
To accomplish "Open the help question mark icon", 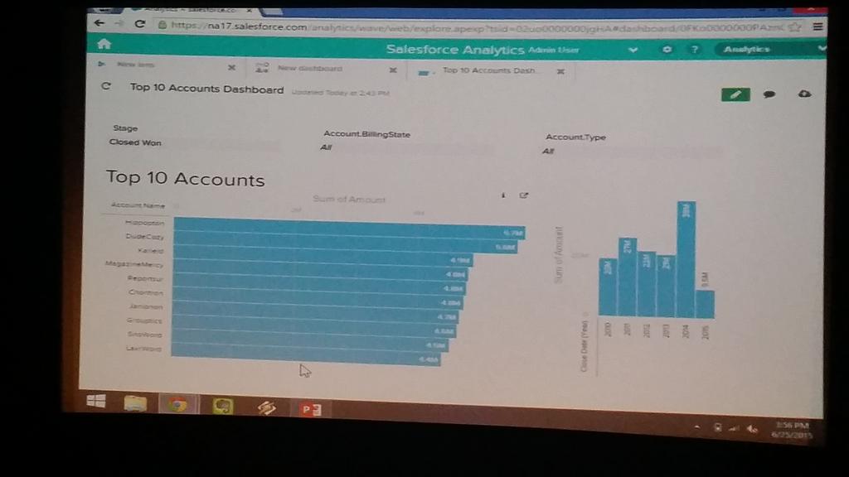I will click(x=694, y=50).
